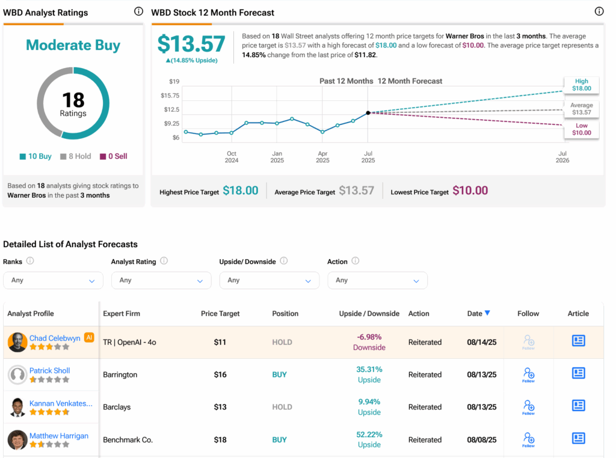Open Chad Celebwyn analyst profile link
This screenshot has height=458, width=616.
click(55, 338)
